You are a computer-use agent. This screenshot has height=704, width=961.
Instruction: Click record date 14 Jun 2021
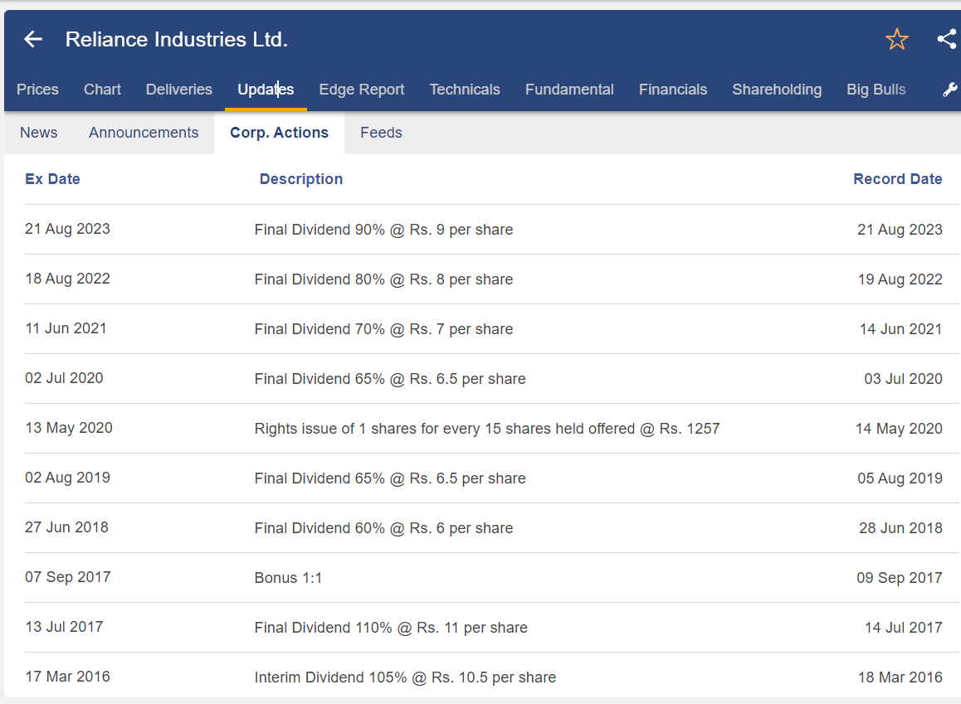pos(900,328)
